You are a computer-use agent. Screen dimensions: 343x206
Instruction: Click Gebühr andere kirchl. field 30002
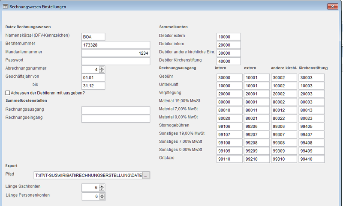point(284,78)
